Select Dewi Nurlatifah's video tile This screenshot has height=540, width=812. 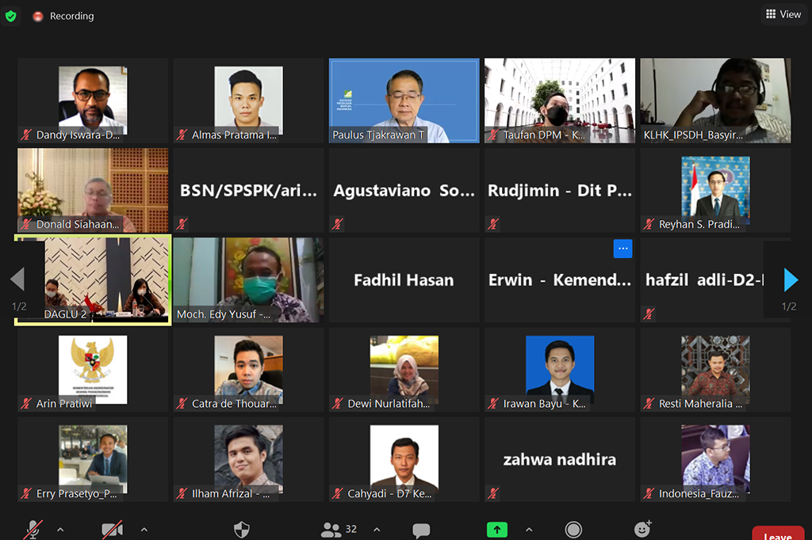404,369
